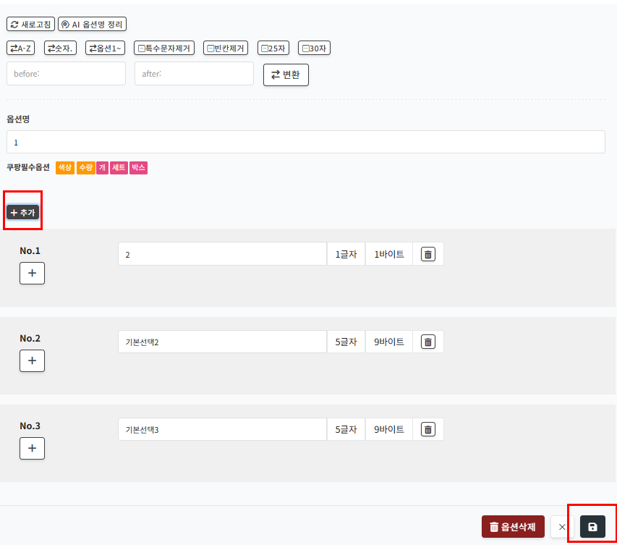Select the 개 option tag
The height and width of the screenshot is (545, 617).
(x=102, y=168)
